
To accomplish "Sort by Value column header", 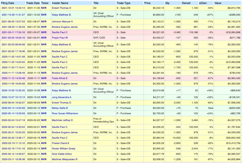I will tap(218, 3).
